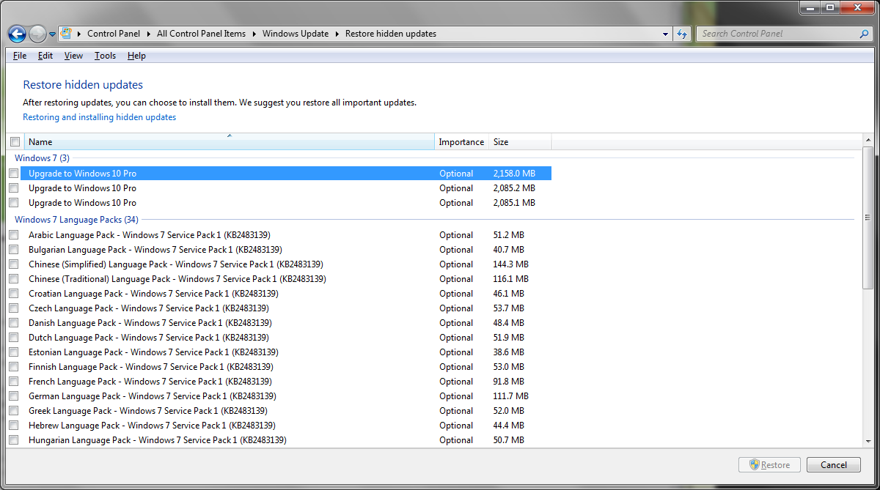The width and height of the screenshot is (880, 490).
Task: Open Restoring and installing hidden updates link
Action: pyautogui.click(x=100, y=117)
